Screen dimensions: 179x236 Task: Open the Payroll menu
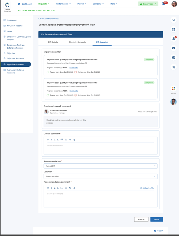(x=81, y=4)
